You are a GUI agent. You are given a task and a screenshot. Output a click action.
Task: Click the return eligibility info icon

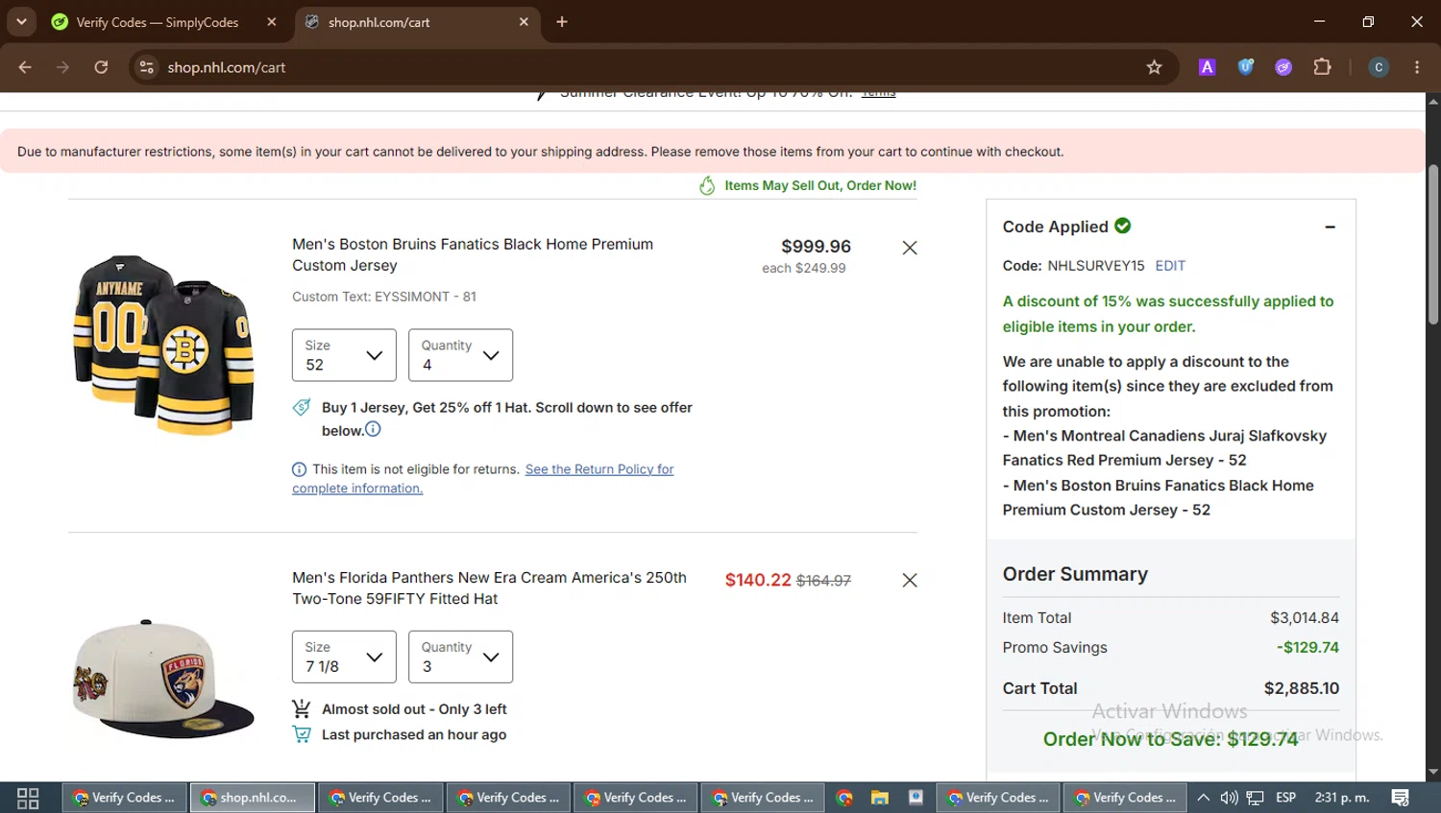click(x=299, y=469)
